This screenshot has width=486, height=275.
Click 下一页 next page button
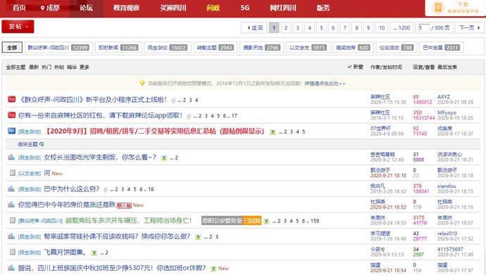(x=470, y=28)
